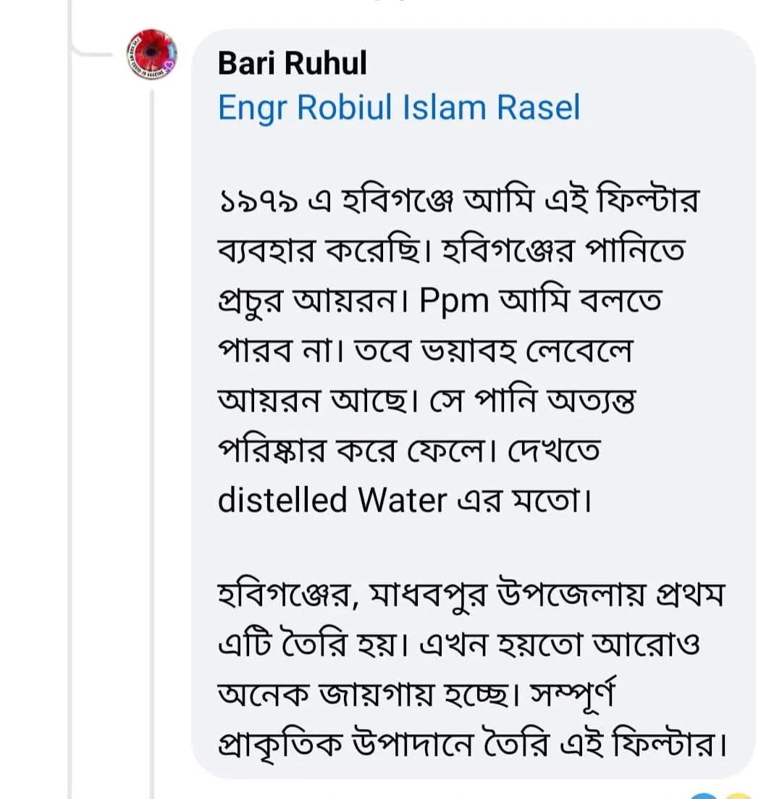Tap the purple heart badge on avatar
The image size is (782, 799).
coord(169,64)
